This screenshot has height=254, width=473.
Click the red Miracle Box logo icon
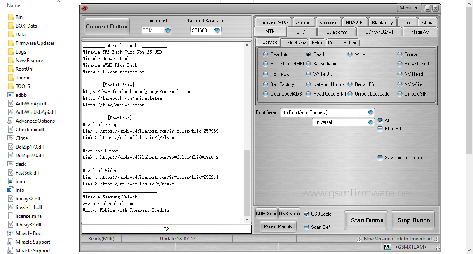pos(84,8)
